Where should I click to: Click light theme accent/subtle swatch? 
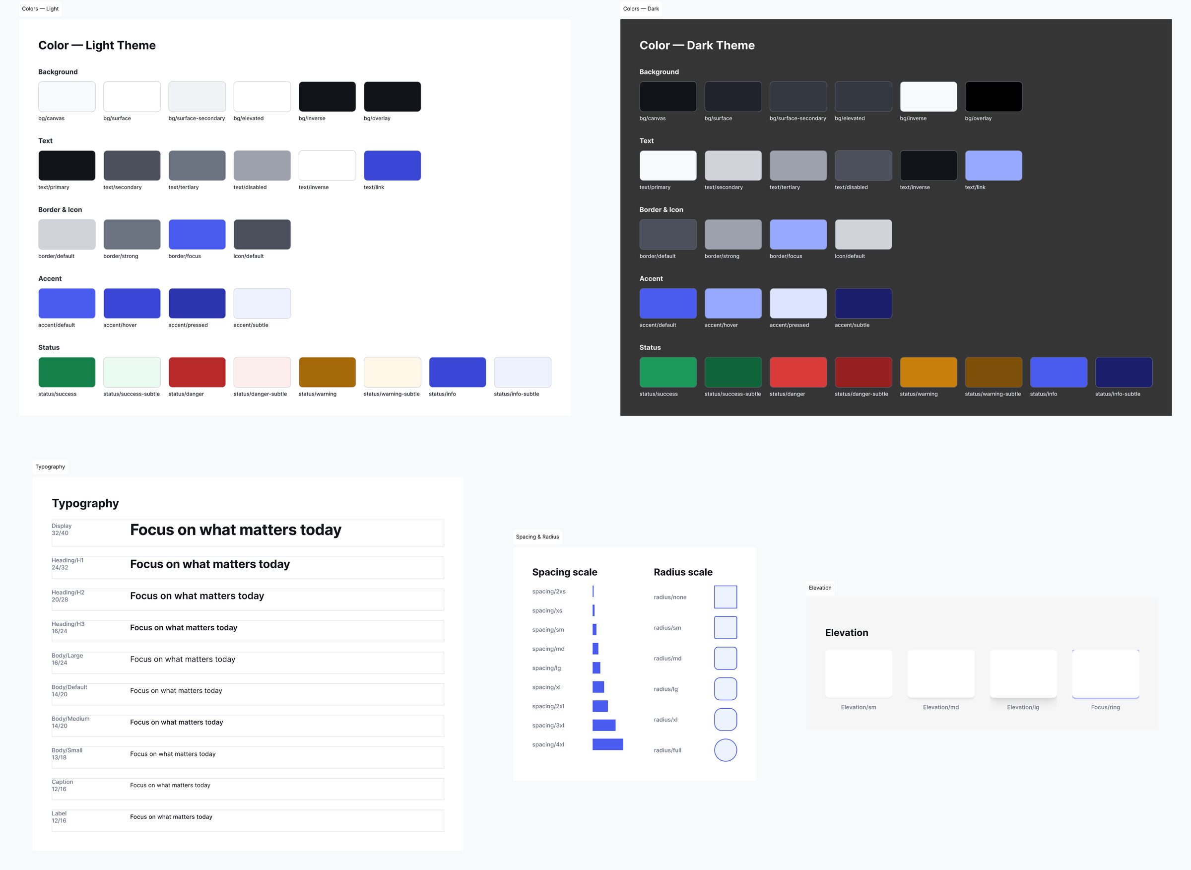coord(262,303)
